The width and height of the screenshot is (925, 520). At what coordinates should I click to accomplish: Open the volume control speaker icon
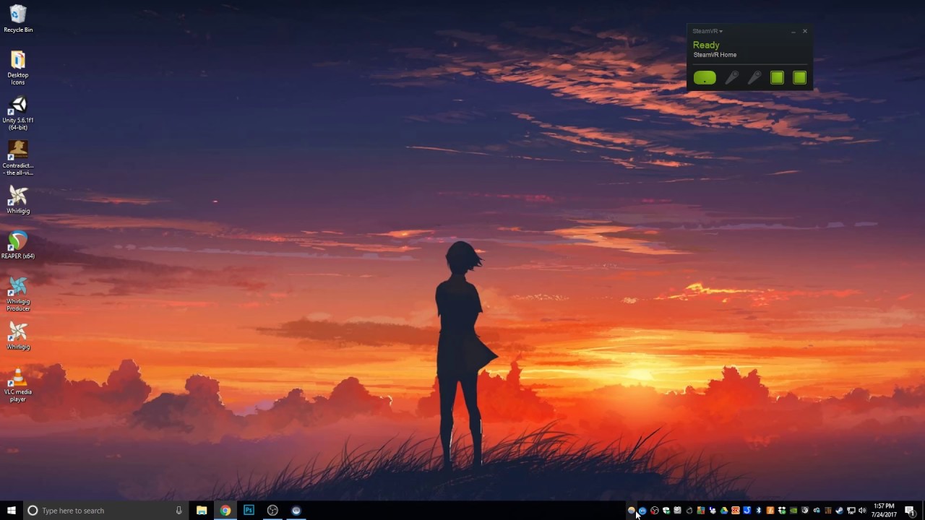862,511
